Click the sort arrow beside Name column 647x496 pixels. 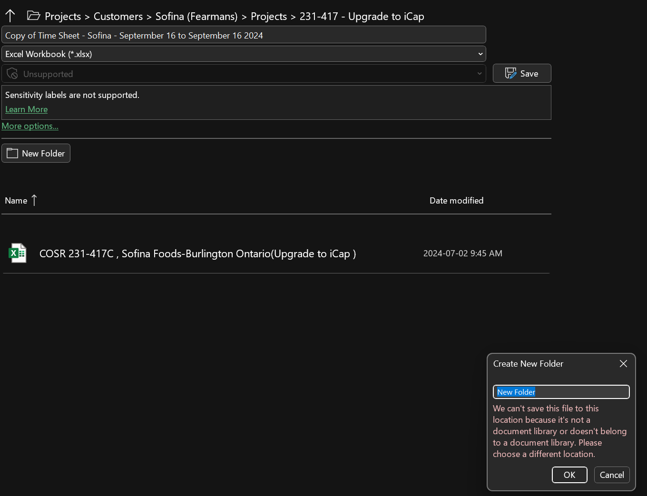34,200
